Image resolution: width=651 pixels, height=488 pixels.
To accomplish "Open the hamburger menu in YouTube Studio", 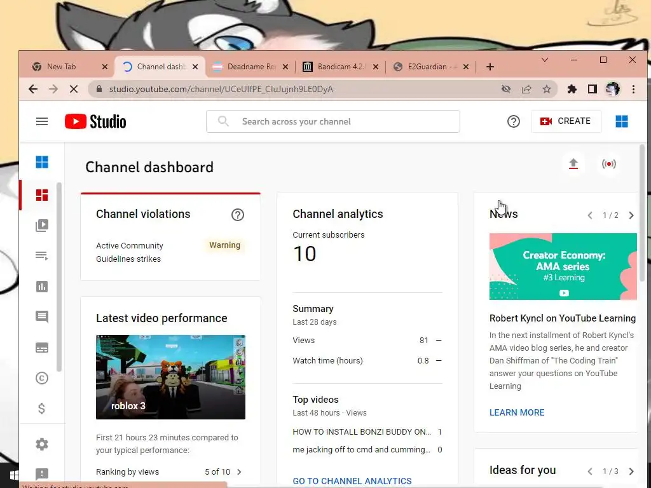I will pyautogui.click(x=42, y=121).
